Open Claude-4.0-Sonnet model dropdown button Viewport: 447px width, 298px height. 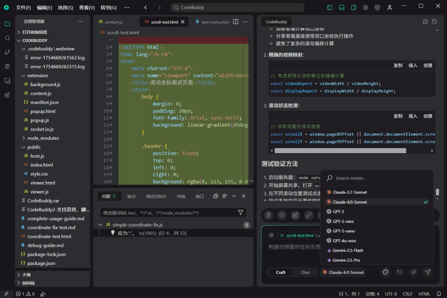343,272
